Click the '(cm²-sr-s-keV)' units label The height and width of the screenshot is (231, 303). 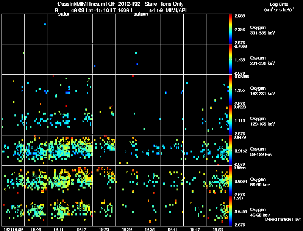tap(278, 10)
